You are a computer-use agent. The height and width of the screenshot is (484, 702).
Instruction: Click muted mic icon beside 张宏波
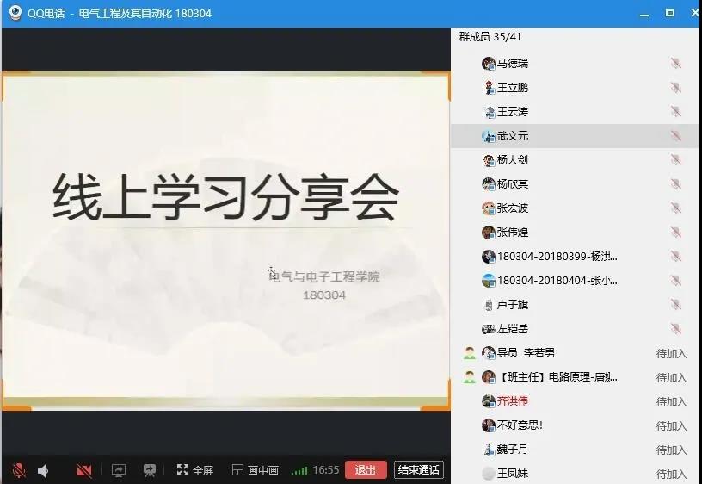(x=675, y=208)
